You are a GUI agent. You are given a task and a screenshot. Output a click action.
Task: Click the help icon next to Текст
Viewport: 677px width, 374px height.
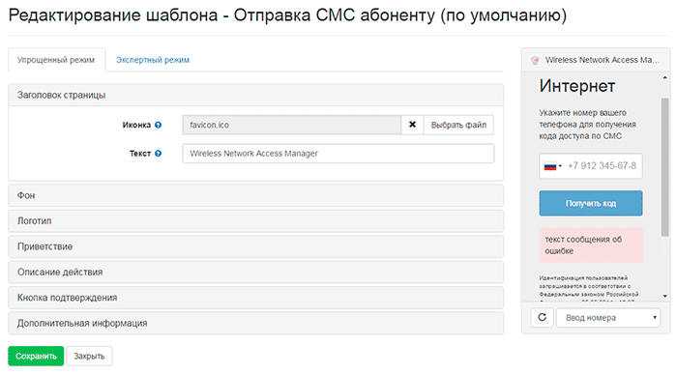pyautogui.click(x=158, y=154)
